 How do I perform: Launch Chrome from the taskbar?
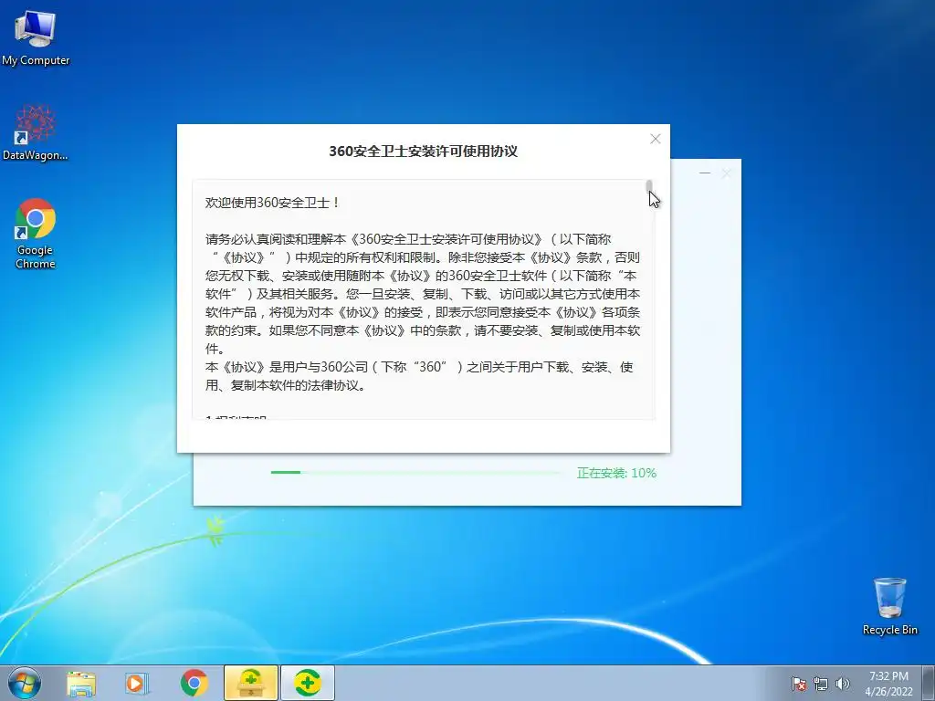coord(194,683)
